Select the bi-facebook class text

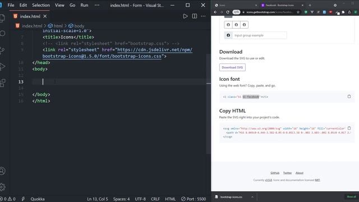pos(251,97)
